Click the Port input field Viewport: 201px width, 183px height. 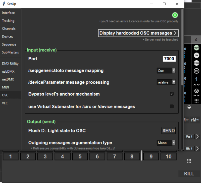click(169, 59)
